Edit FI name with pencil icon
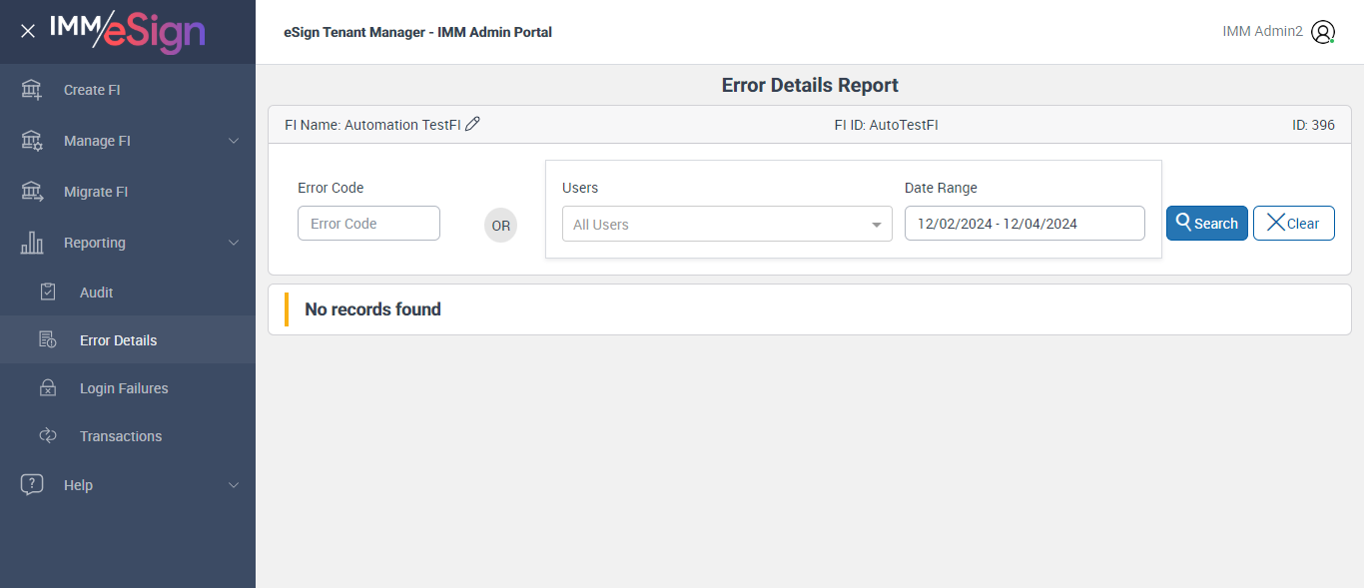Viewport: 1364px width, 588px height. pos(473,124)
